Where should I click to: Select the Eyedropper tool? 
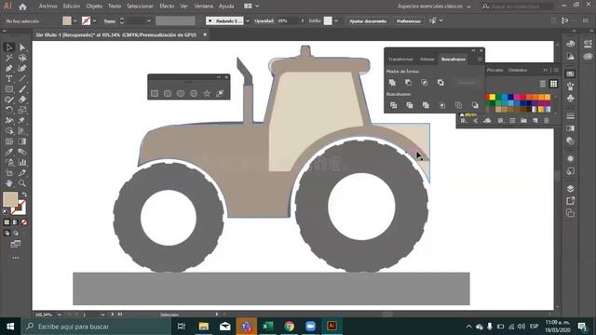pyautogui.click(x=9, y=152)
